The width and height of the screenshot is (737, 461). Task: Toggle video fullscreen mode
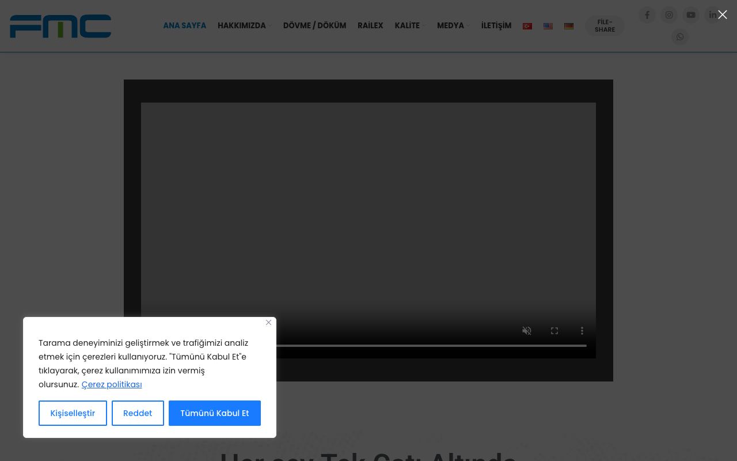pyautogui.click(x=554, y=331)
